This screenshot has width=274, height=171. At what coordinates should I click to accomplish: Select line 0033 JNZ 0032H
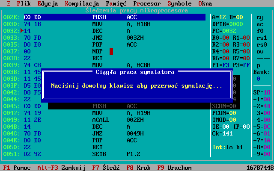click(x=104, y=38)
